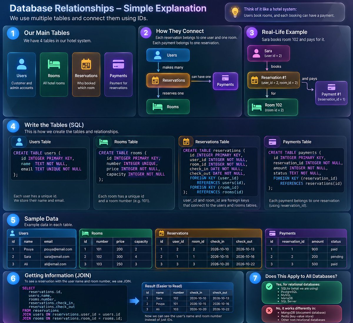Click the calendar icon beside the Reservations Table heading

pyautogui.click(x=186, y=142)
